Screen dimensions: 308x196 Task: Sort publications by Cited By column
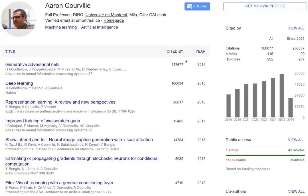(x=175, y=51)
